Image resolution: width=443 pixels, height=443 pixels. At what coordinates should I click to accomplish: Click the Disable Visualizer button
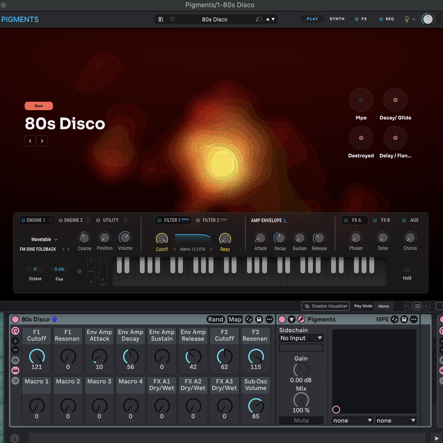click(x=326, y=306)
